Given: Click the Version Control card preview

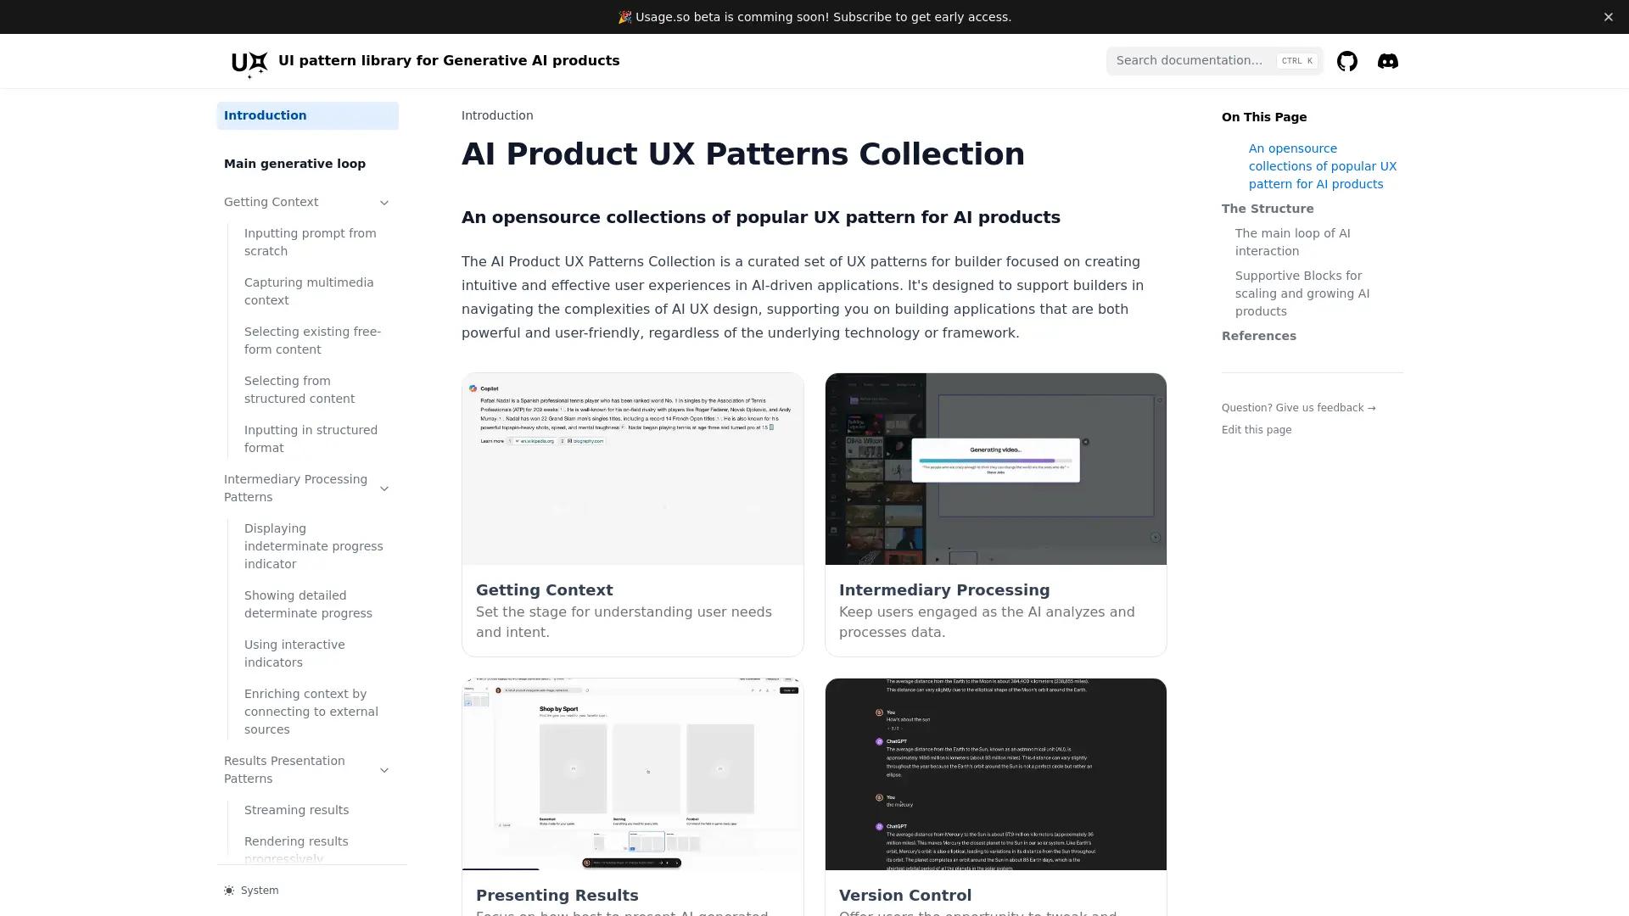Looking at the screenshot, I should coord(995,774).
